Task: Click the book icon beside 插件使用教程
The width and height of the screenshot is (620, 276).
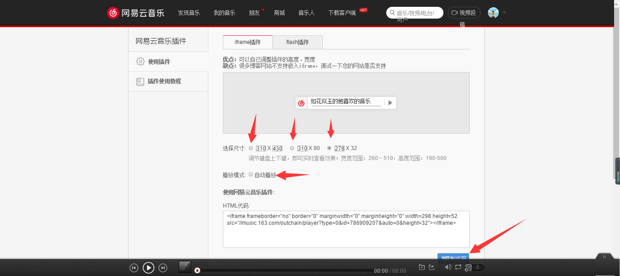Action: point(140,82)
